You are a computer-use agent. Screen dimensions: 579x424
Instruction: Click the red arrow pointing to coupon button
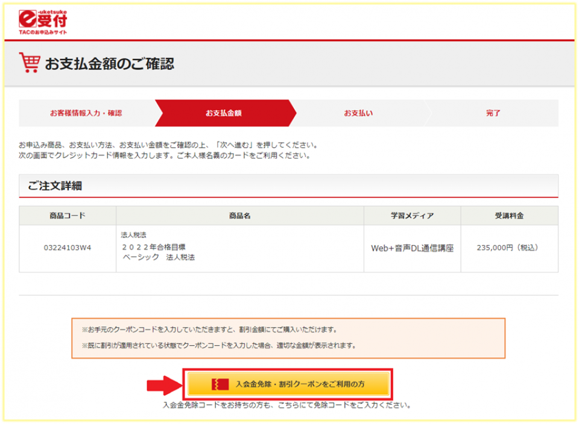[163, 384]
